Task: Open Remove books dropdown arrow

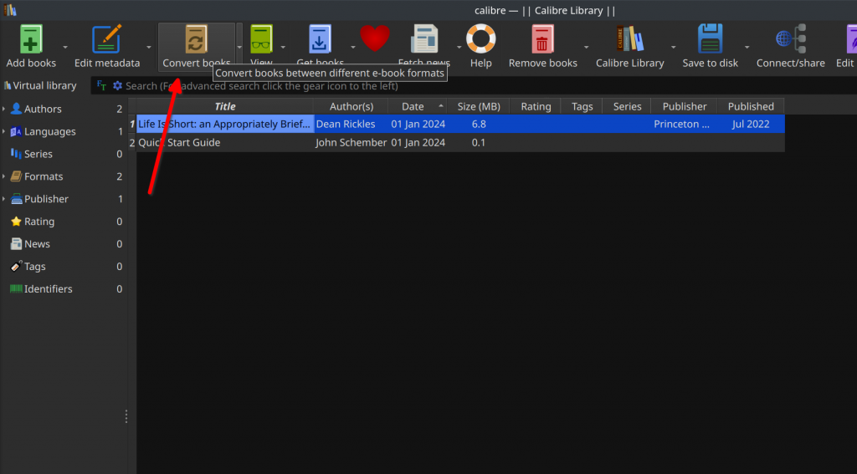Action: click(586, 47)
